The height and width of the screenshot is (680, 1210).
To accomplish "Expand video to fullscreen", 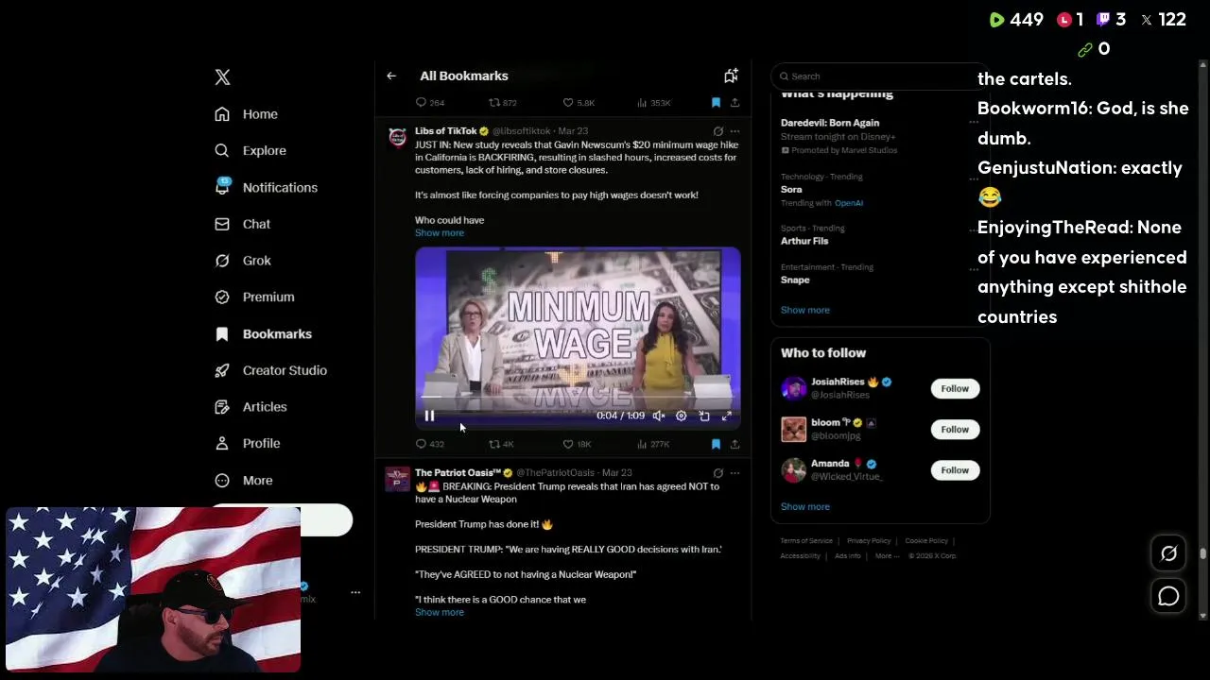I will click(727, 416).
